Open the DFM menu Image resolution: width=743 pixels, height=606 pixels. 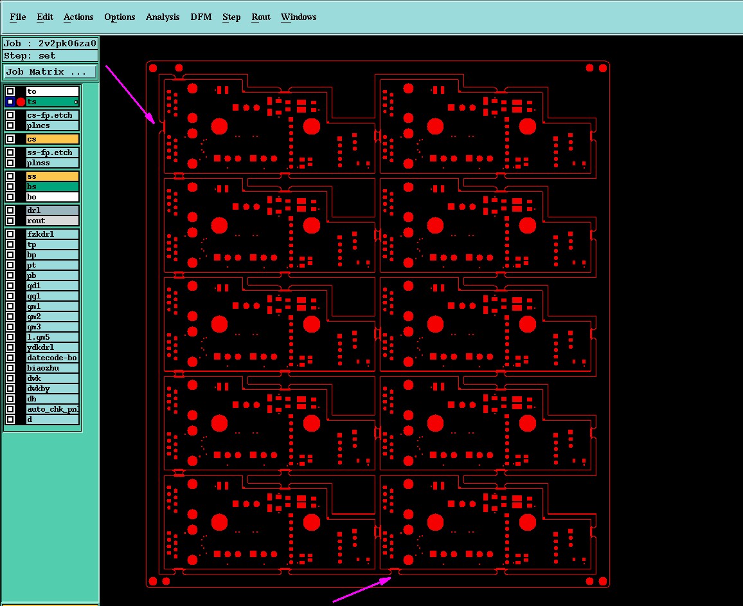(201, 17)
